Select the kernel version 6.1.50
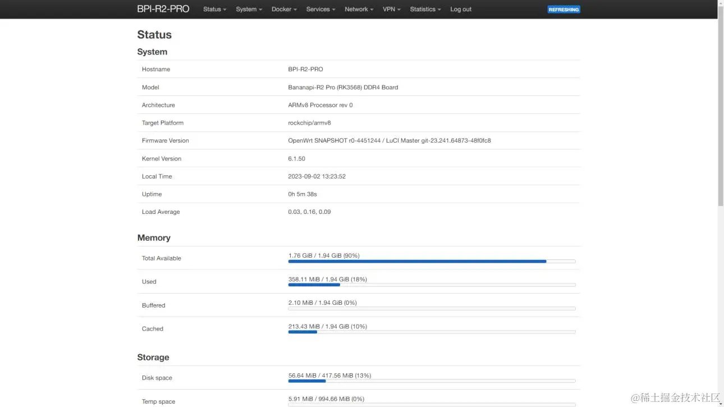724x407 pixels. 296,159
